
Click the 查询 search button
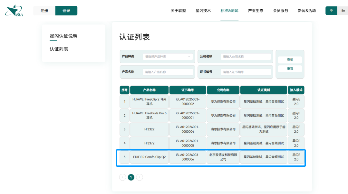[290, 60]
